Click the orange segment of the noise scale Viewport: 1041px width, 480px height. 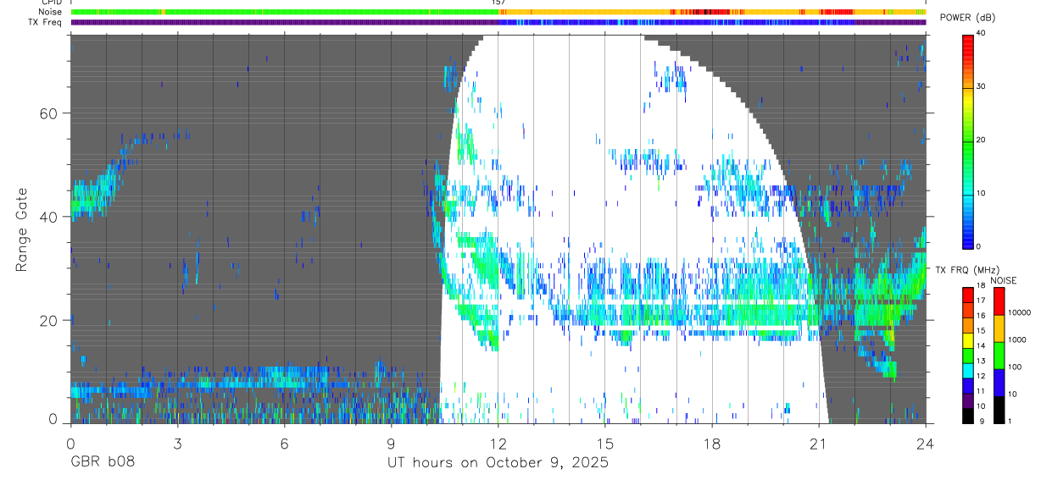999,328
